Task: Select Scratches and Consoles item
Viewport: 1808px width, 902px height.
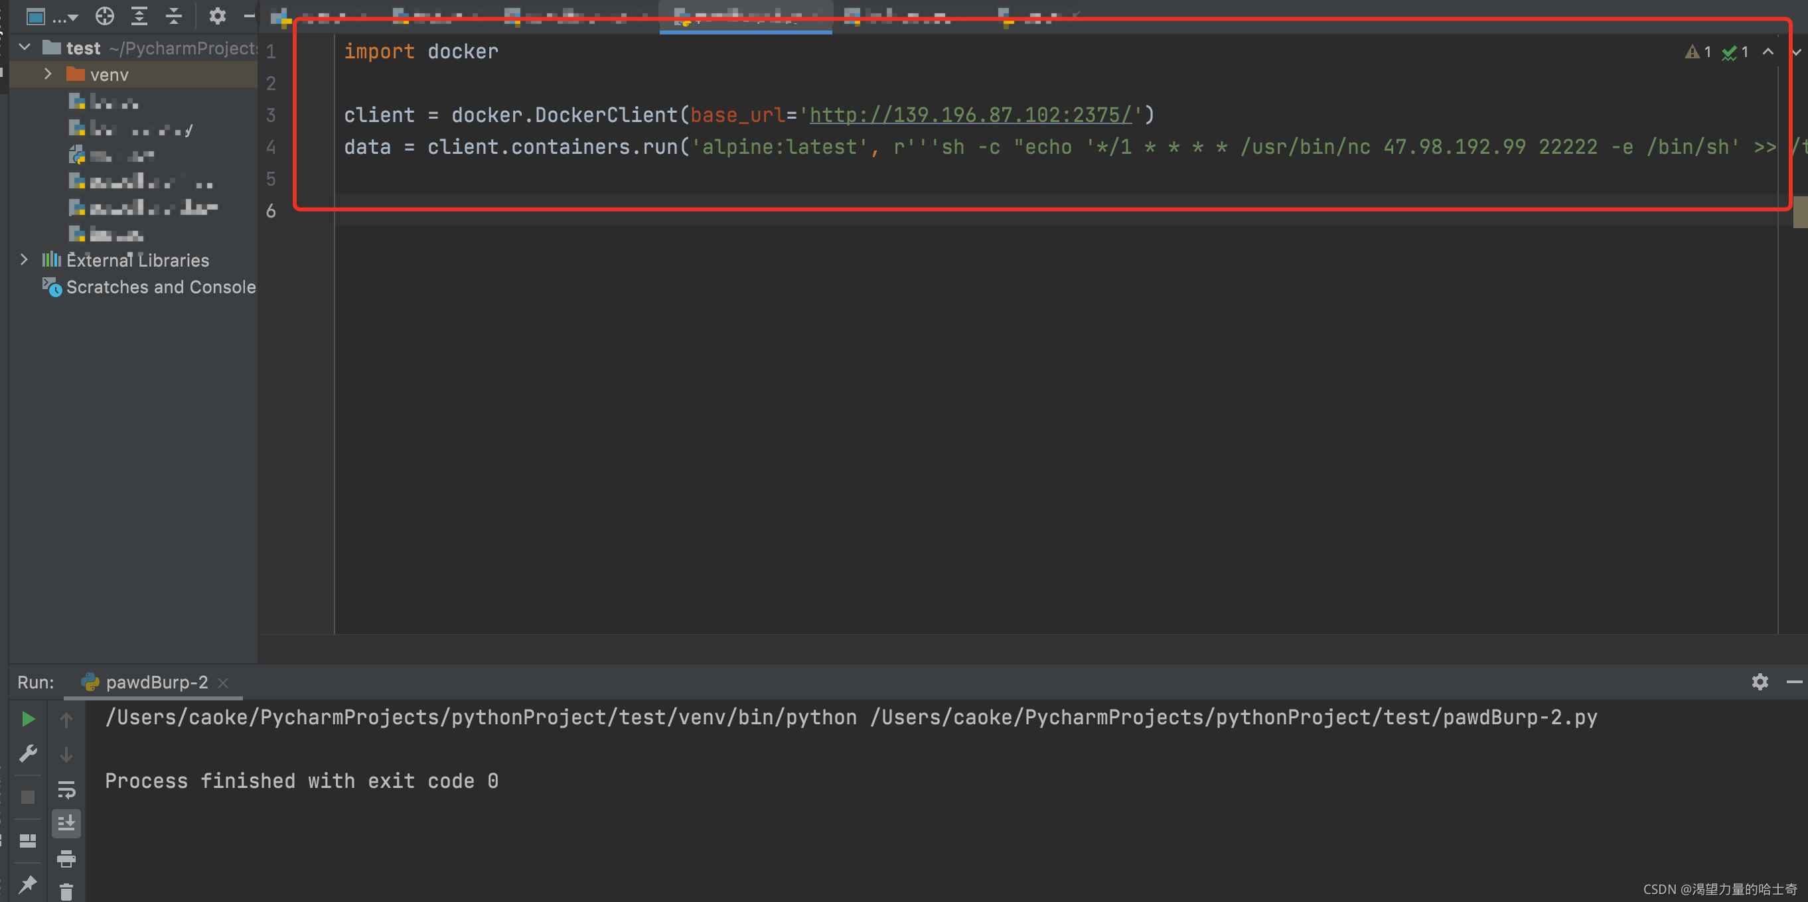Action: [x=161, y=287]
